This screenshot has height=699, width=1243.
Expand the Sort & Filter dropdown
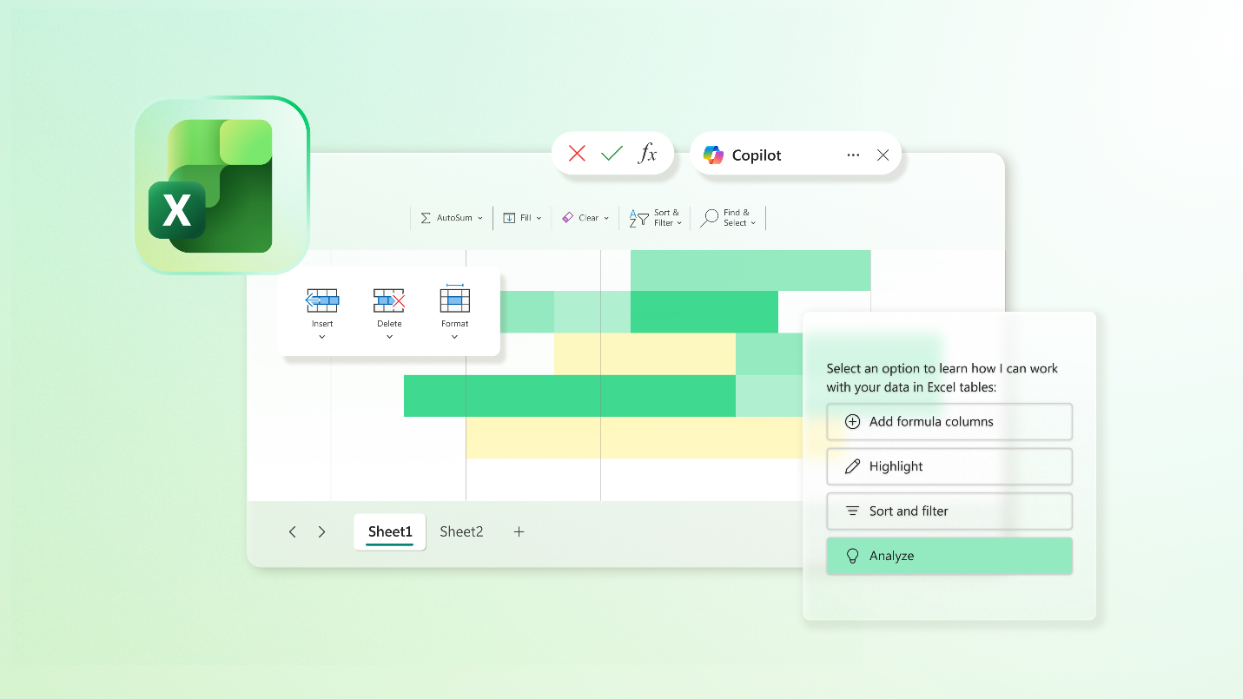pos(678,223)
